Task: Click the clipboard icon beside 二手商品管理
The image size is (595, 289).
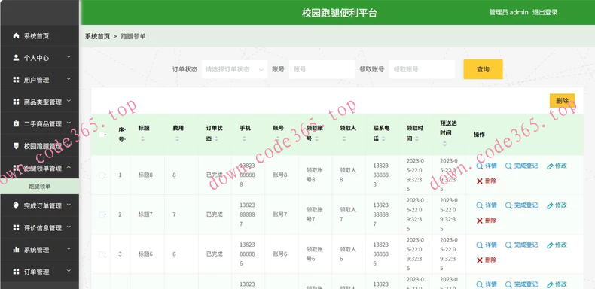Action: click(x=16, y=124)
